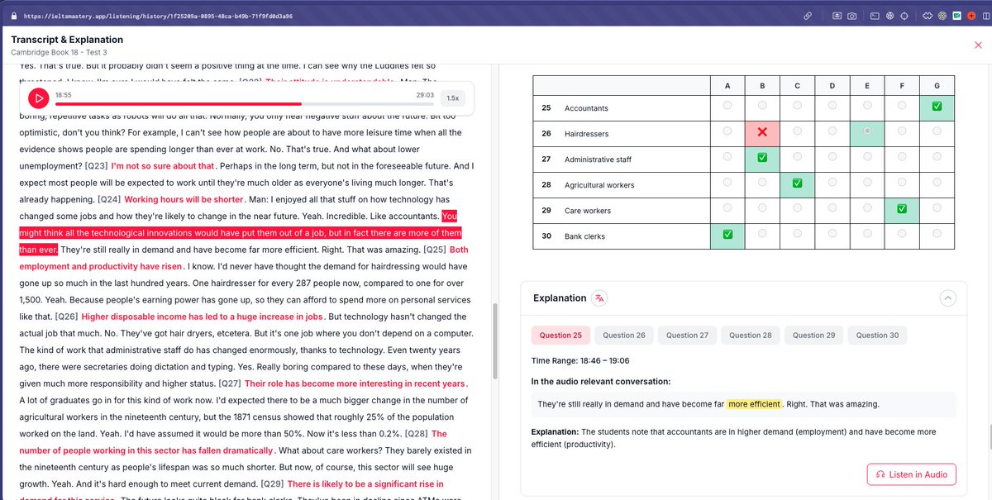Select option A for Accountants row
This screenshot has height=500, width=992.
click(727, 106)
